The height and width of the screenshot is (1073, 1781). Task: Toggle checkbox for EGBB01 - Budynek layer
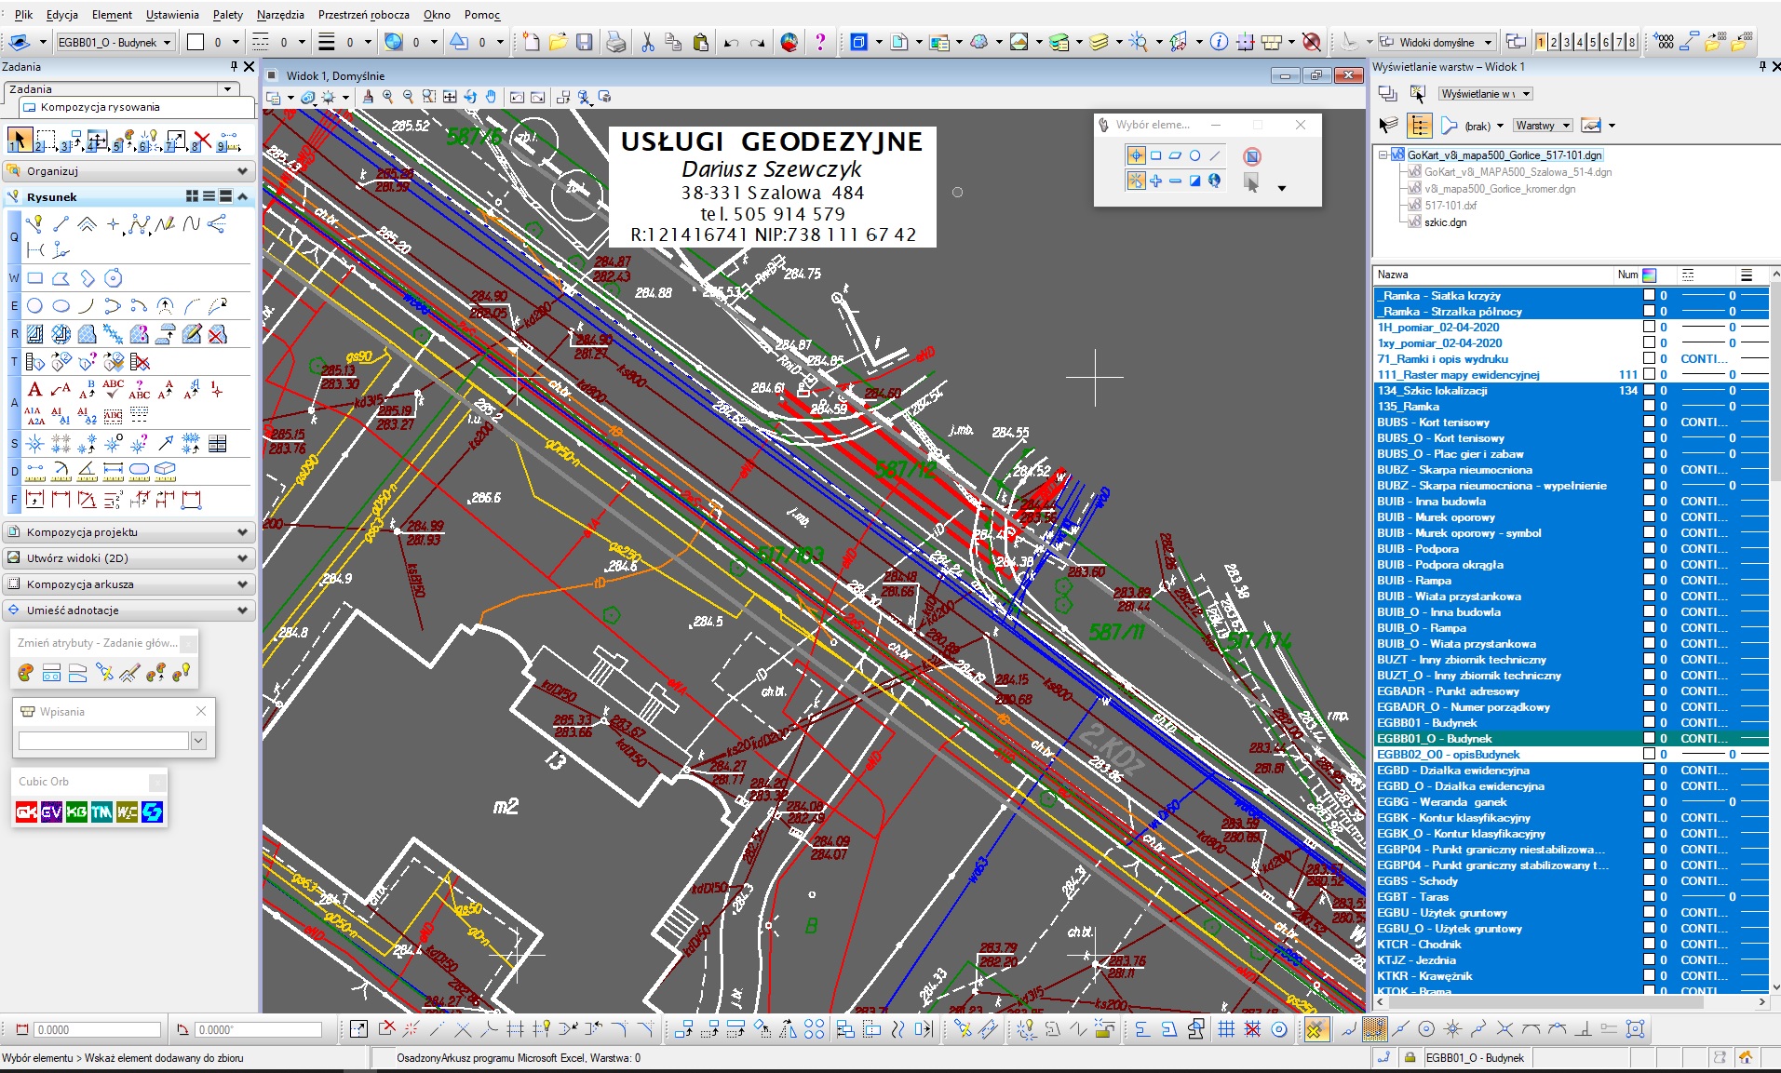(1649, 722)
